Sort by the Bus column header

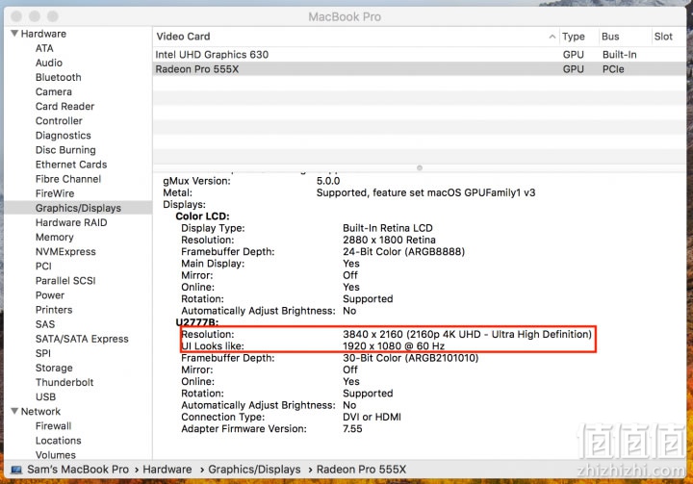coord(610,37)
